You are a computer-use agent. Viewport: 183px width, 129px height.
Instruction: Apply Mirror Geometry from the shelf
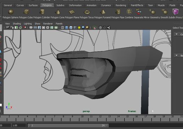coord(152,12)
